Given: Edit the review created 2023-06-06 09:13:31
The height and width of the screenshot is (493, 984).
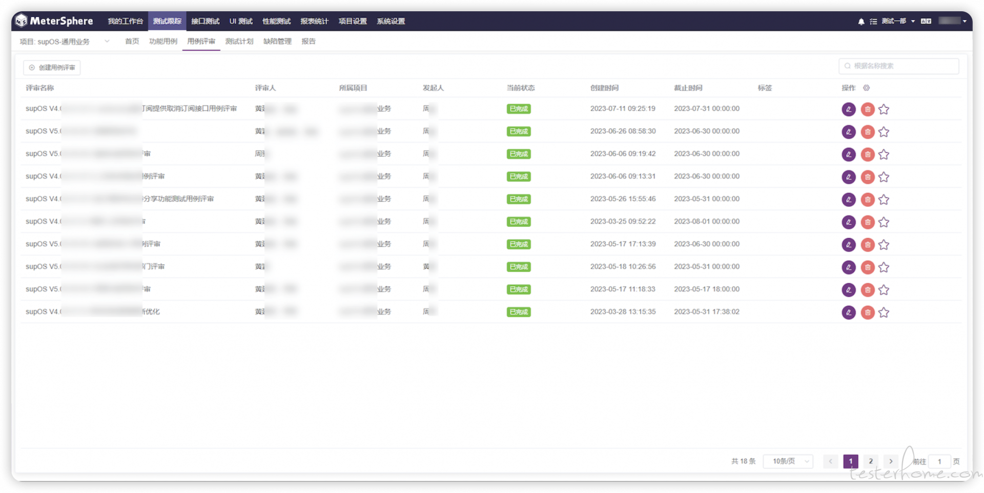Looking at the screenshot, I should pyautogui.click(x=849, y=177).
